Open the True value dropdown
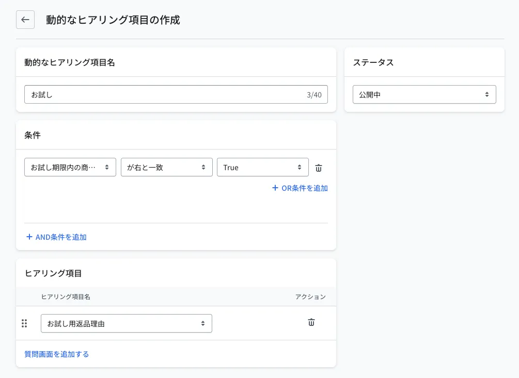 click(x=263, y=167)
